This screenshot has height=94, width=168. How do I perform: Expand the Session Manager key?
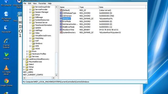pyautogui.click(x=30, y=12)
